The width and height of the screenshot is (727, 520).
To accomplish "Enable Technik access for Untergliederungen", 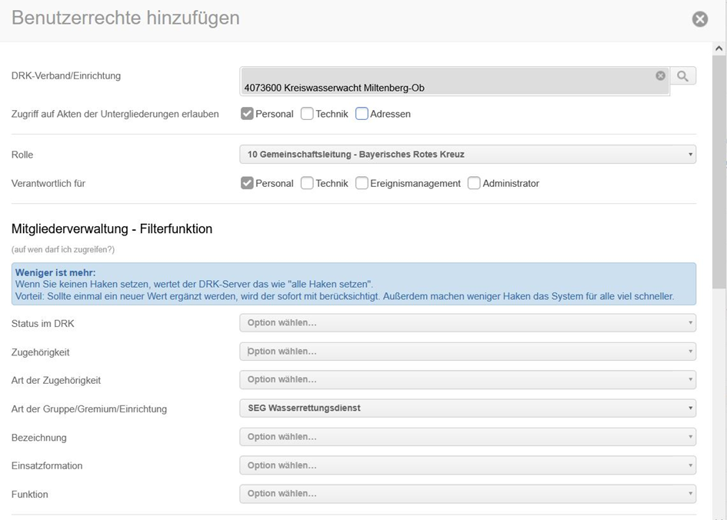I will coord(307,114).
